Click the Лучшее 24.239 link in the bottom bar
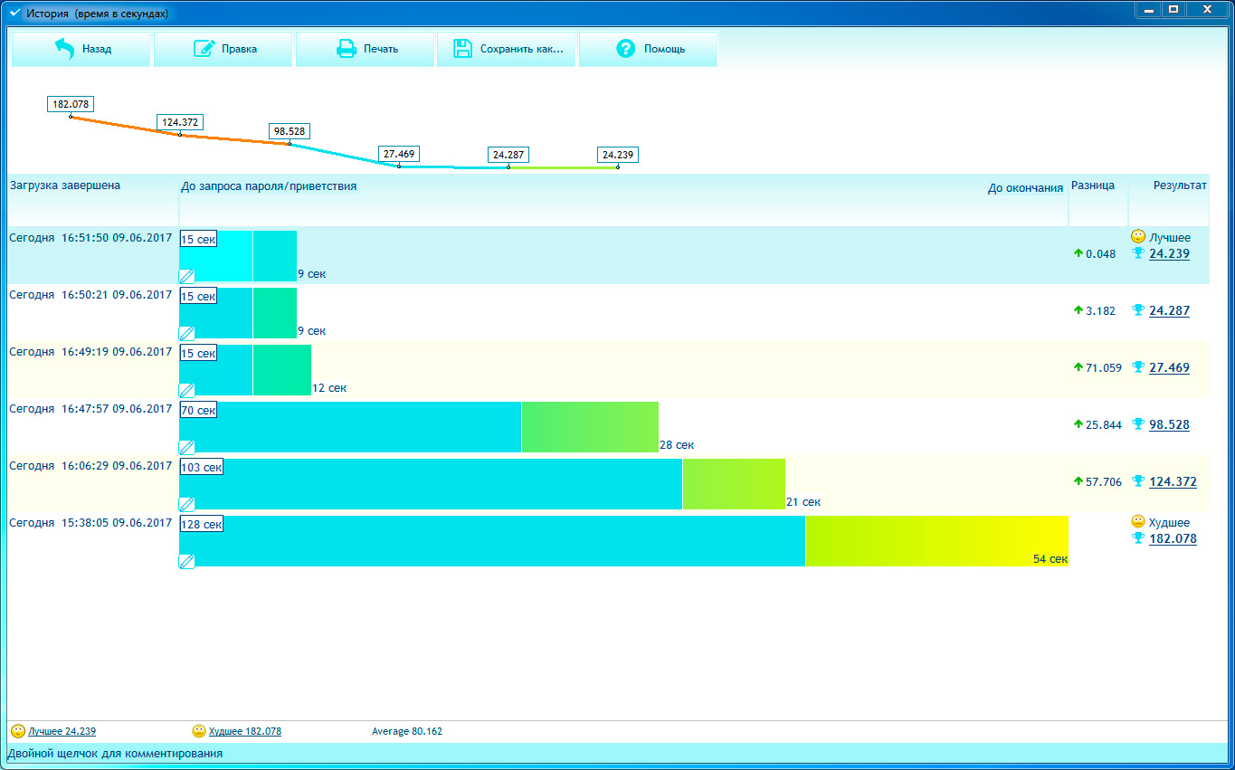 point(62,731)
